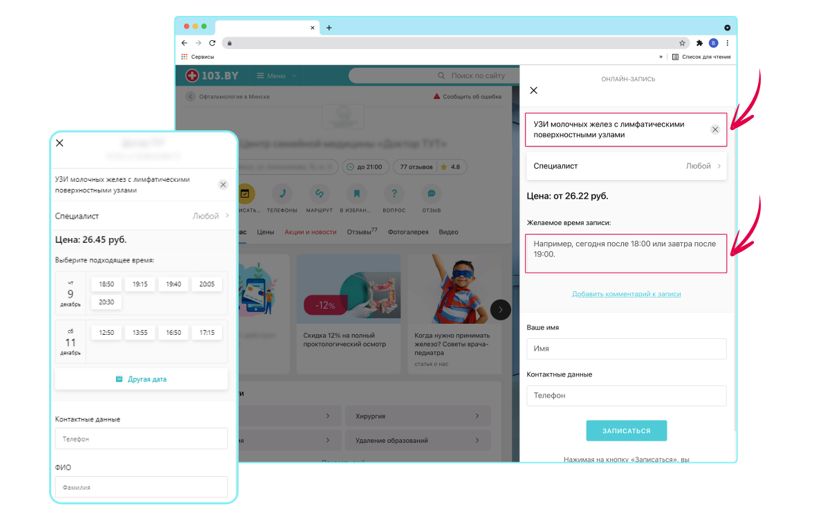The width and height of the screenshot is (830, 521).
Task: Click the Поиск по сайту search field
Action: point(434,75)
